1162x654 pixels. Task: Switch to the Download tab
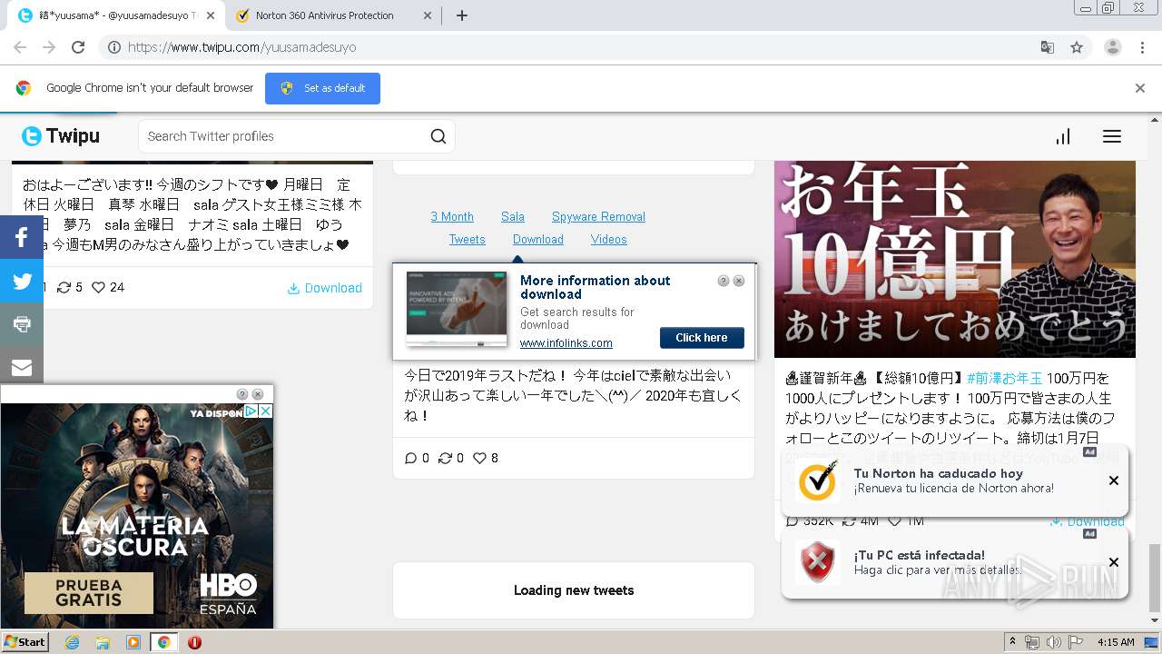[538, 239]
